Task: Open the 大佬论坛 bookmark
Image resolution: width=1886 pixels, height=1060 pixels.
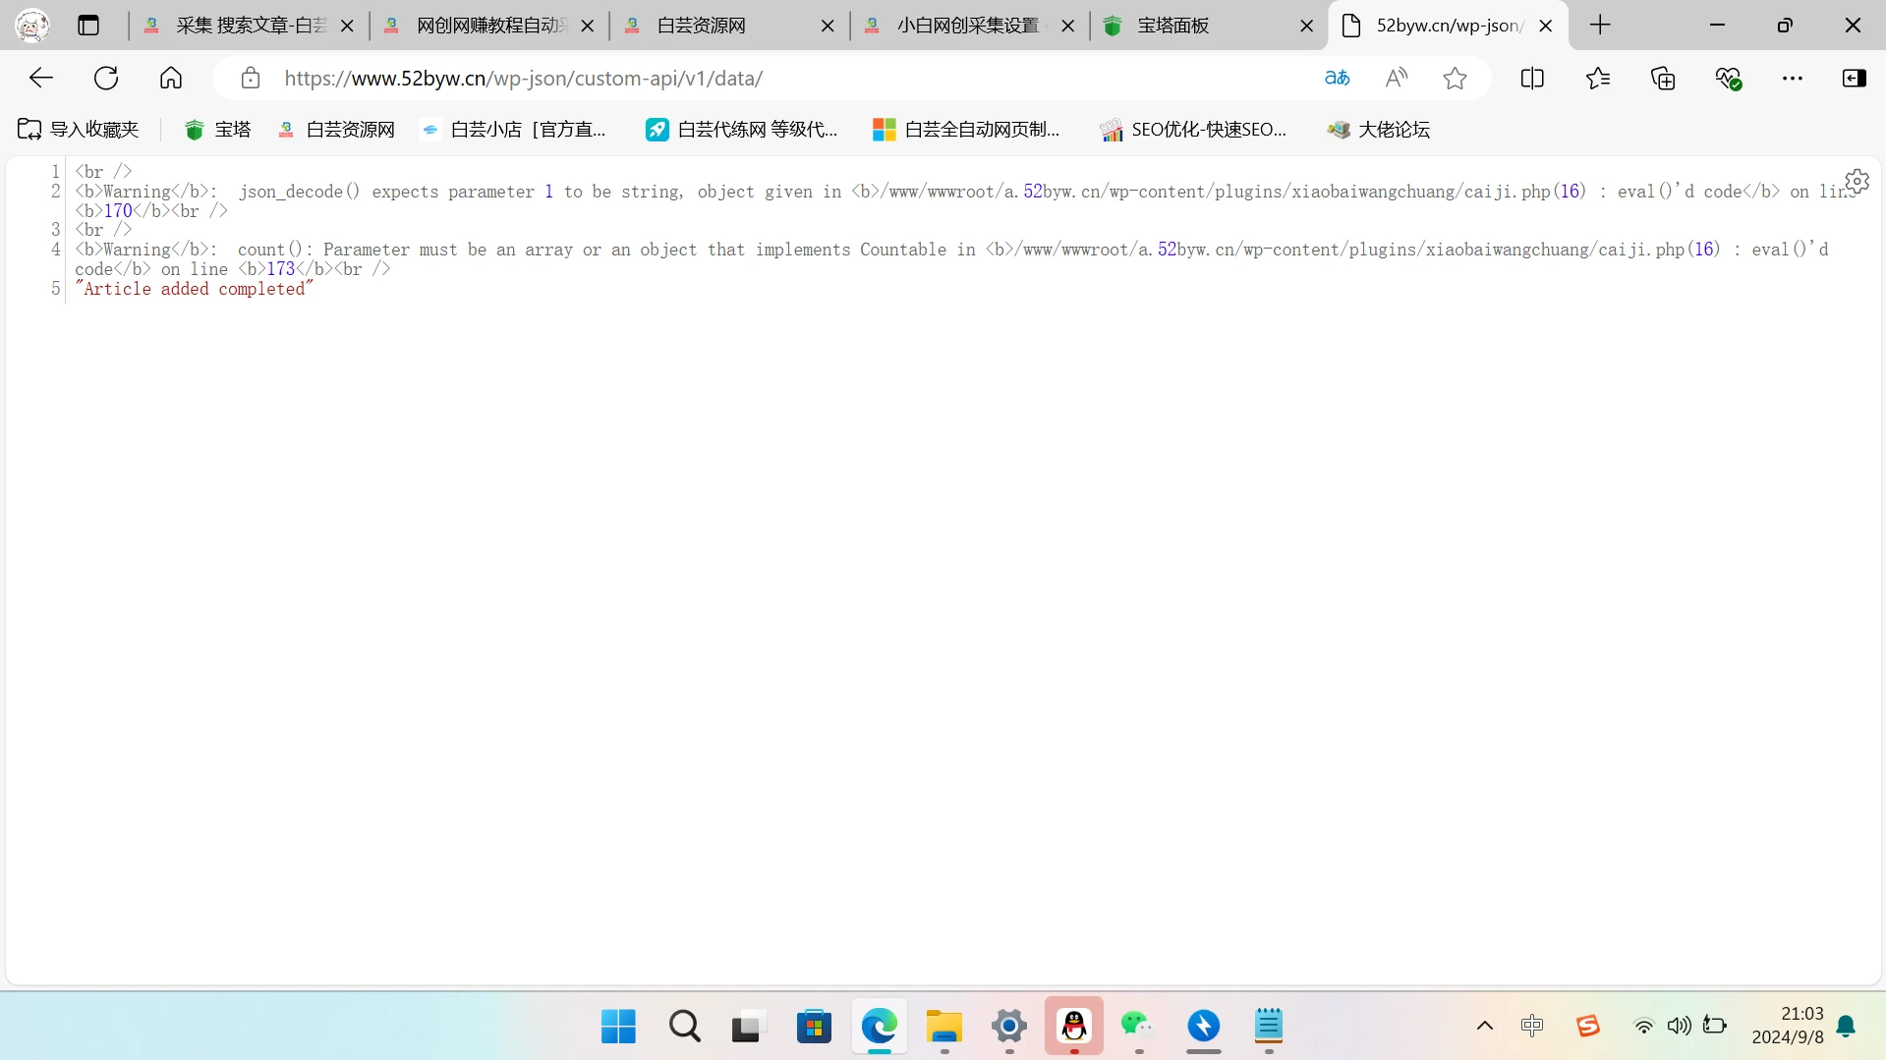Action: click(1378, 130)
